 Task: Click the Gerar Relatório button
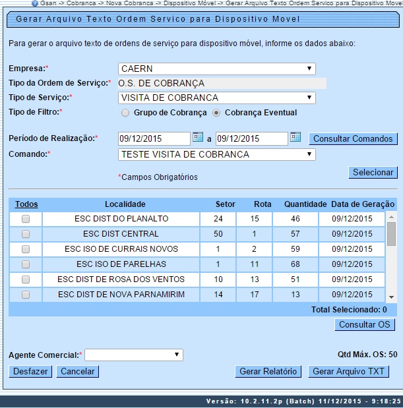click(x=268, y=372)
